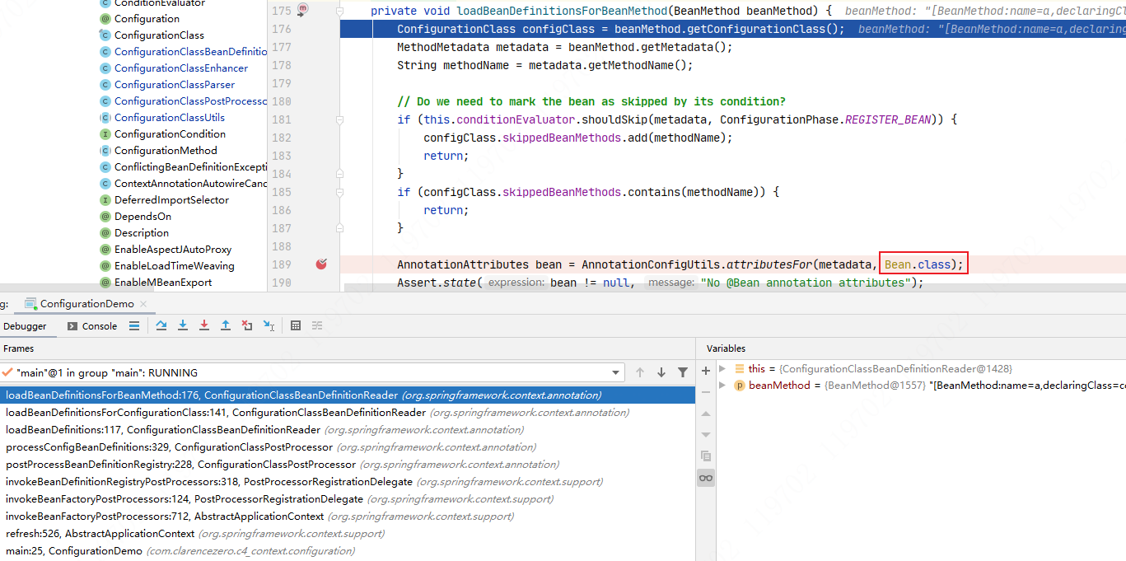Click the frames filter funnel icon
1126x561 pixels.
click(682, 372)
